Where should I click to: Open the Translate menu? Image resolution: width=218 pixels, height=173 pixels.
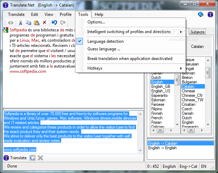[x=16, y=14]
